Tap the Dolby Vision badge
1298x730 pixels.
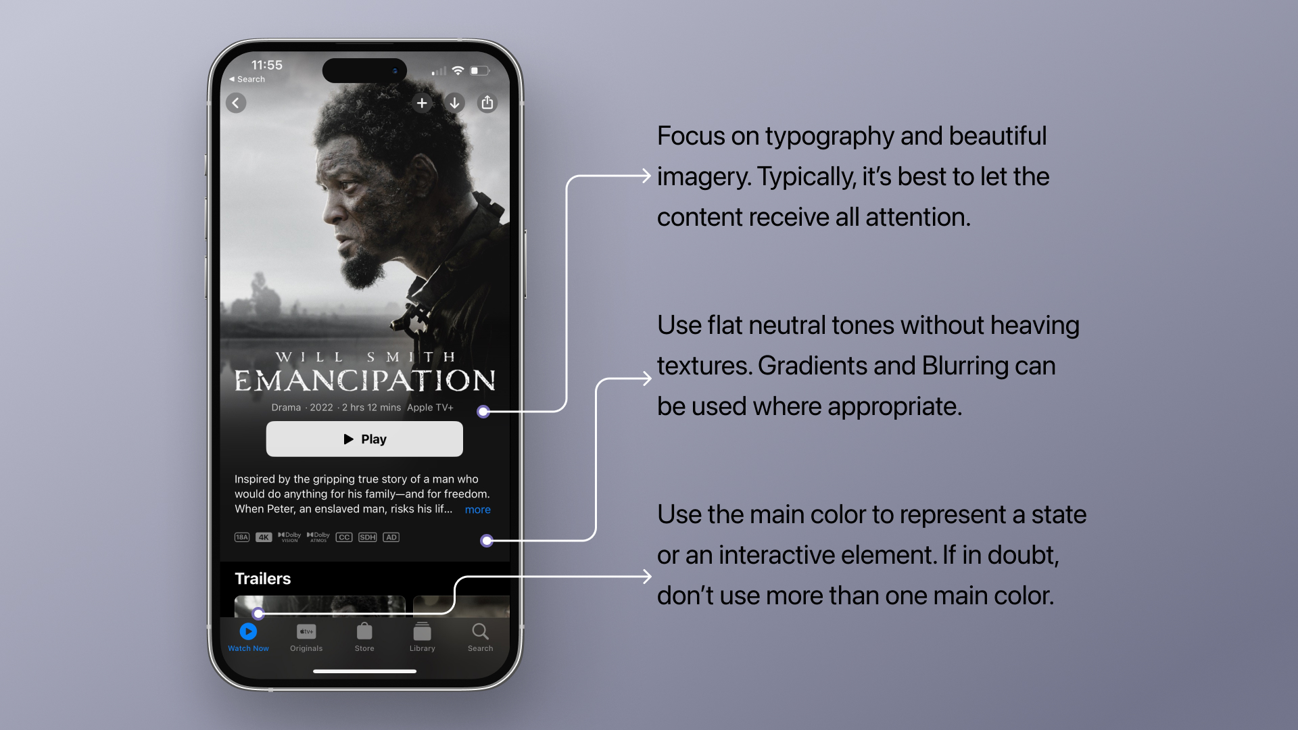click(x=287, y=536)
